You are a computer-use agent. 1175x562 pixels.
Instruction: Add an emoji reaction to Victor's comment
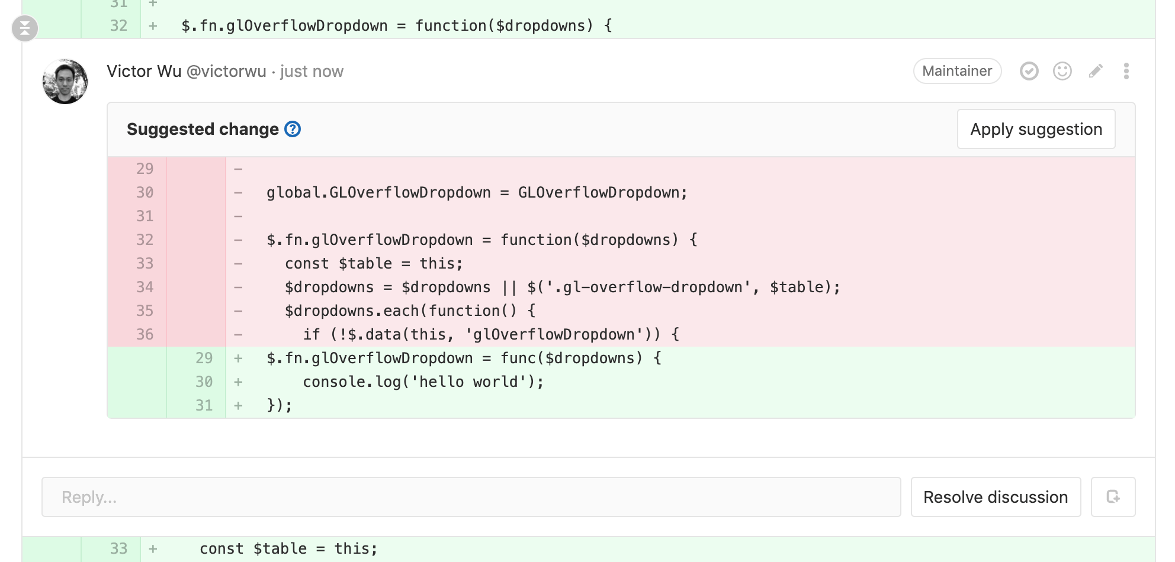pyautogui.click(x=1062, y=71)
